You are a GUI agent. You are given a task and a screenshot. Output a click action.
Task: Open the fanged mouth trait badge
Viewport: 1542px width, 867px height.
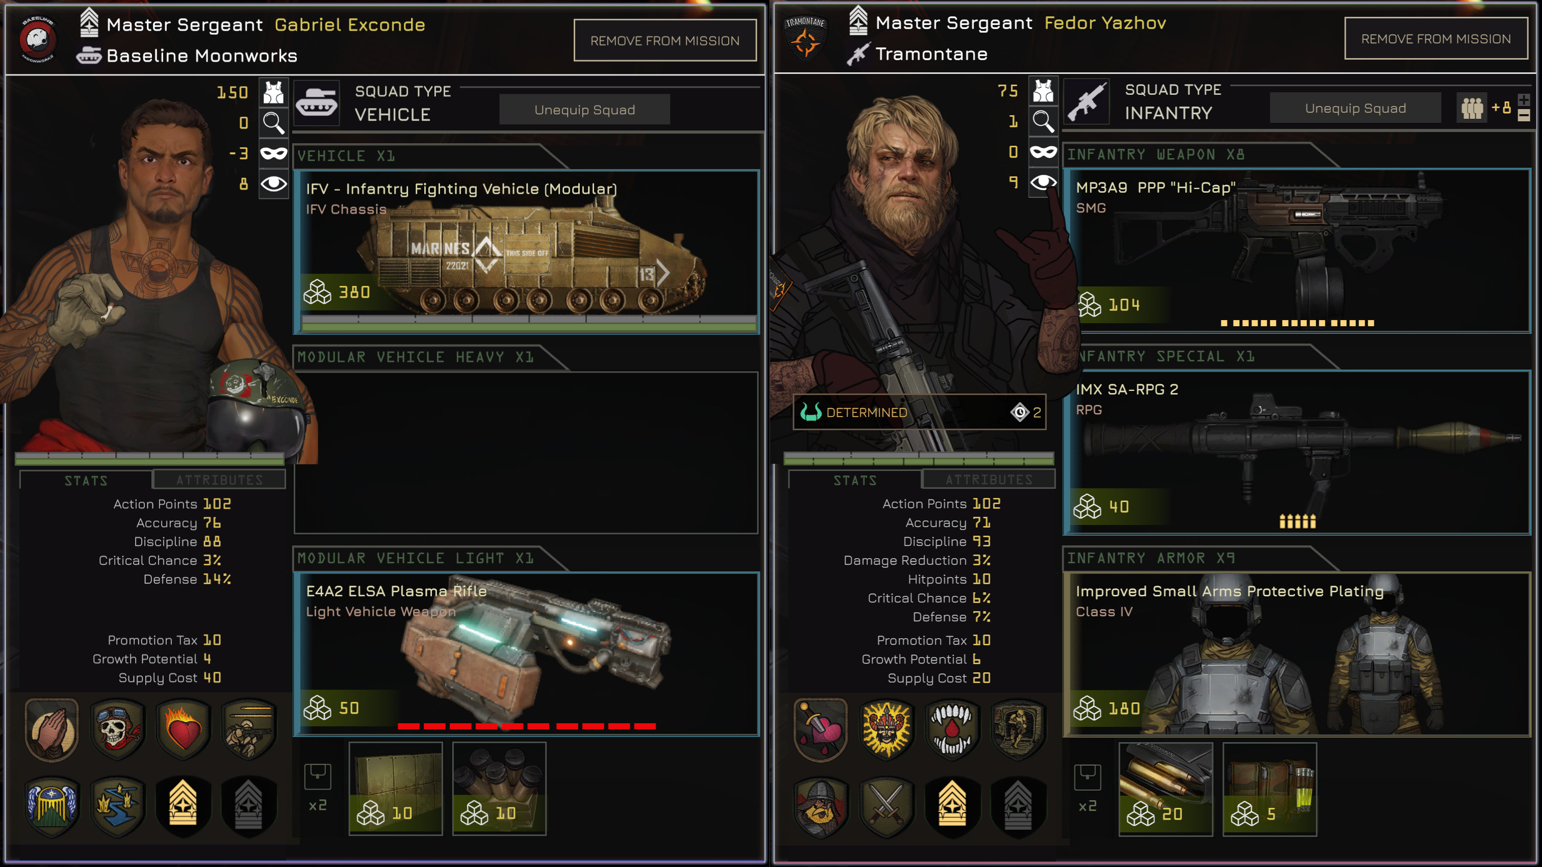(x=953, y=729)
